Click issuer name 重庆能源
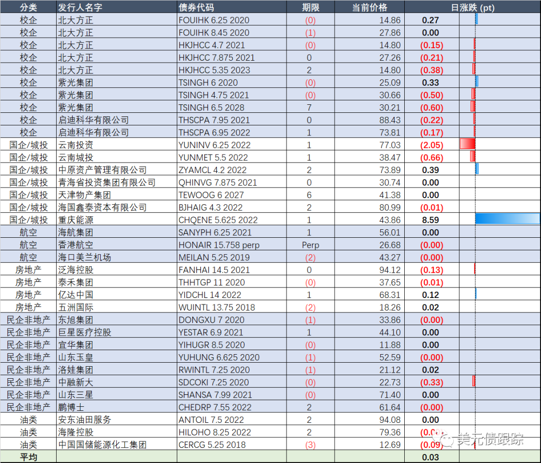541x463 pixels. (x=76, y=220)
